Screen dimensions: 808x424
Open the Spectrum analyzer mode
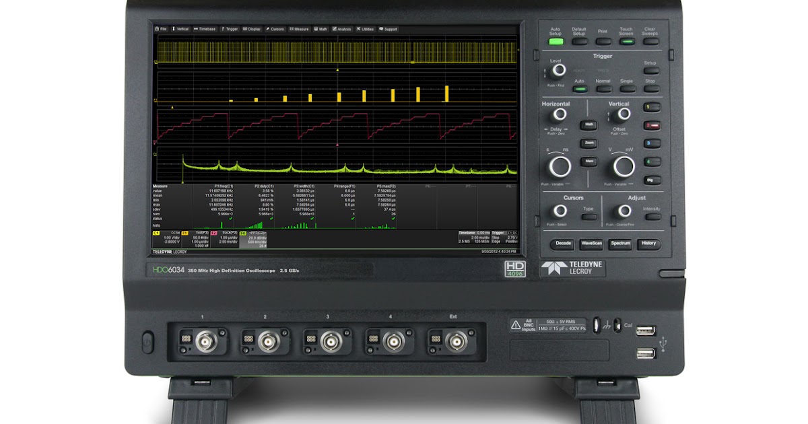click(x=619, y=244)
